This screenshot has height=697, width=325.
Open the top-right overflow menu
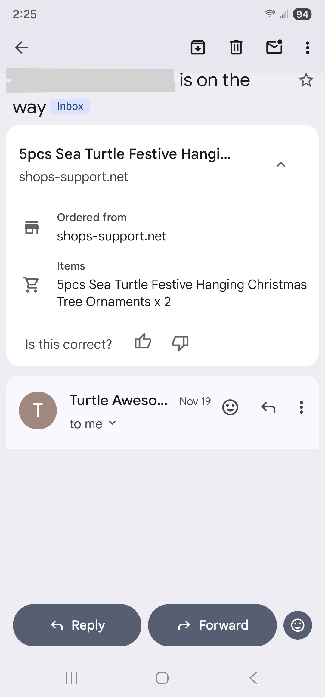pyautogui.click(x=307, y=48)
